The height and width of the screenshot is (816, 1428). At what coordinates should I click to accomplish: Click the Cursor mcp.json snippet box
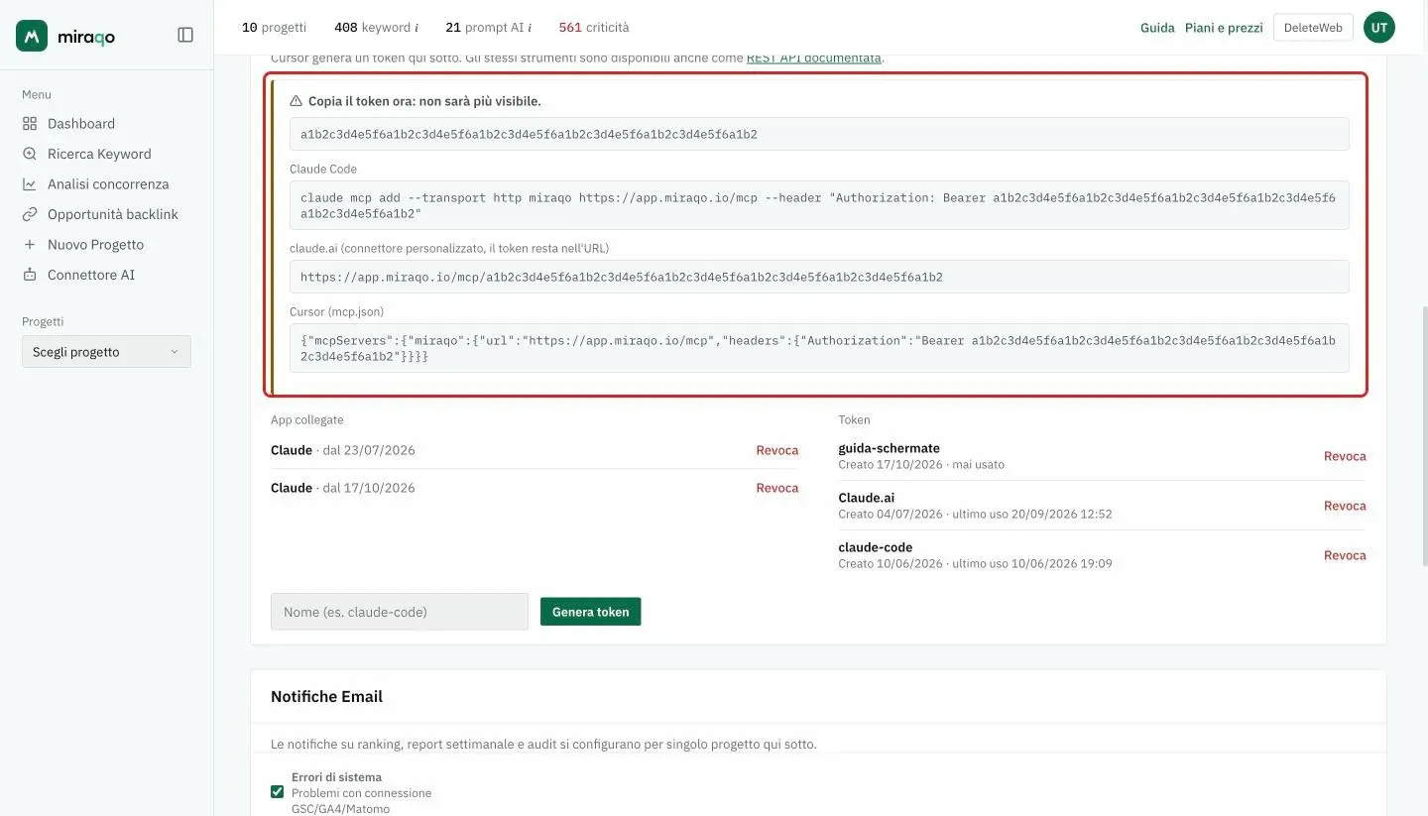point(819,348)
